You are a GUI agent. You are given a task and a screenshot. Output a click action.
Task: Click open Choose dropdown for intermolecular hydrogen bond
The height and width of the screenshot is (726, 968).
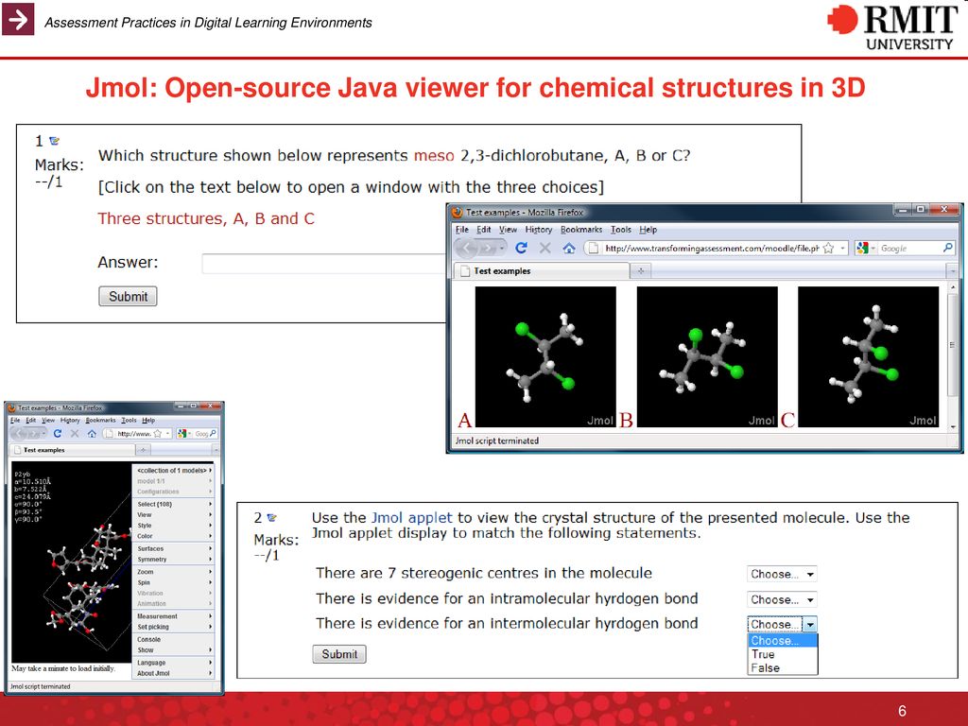click(782, 624)
